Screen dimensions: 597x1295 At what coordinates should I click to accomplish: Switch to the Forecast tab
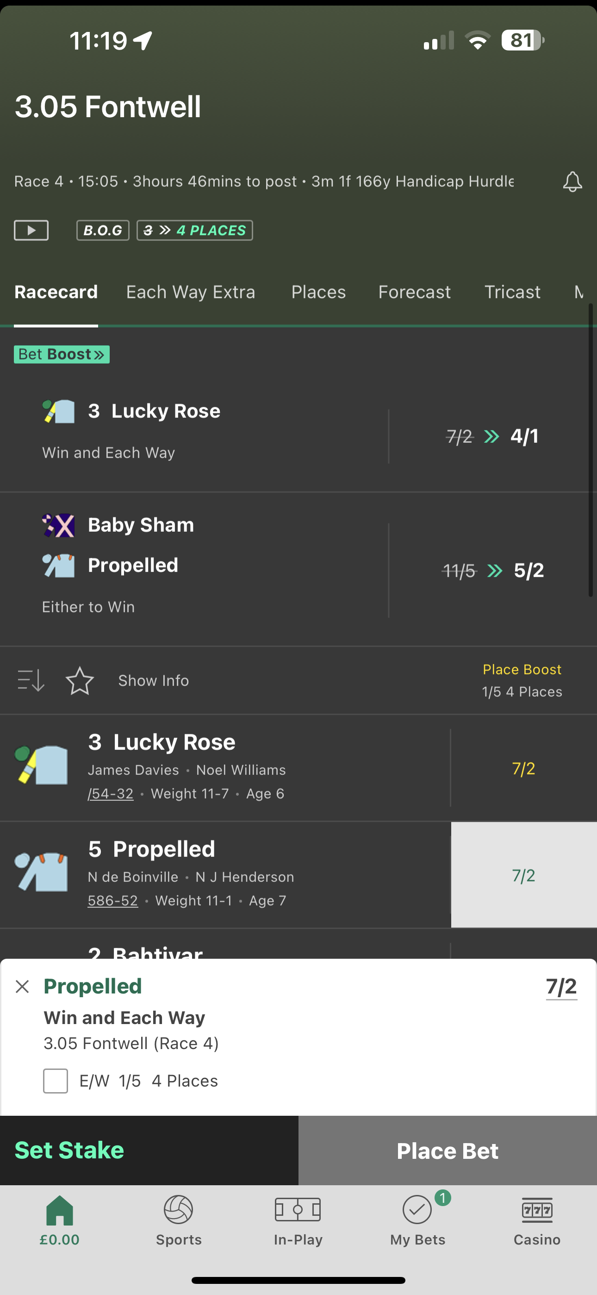[x=414, y=292]
